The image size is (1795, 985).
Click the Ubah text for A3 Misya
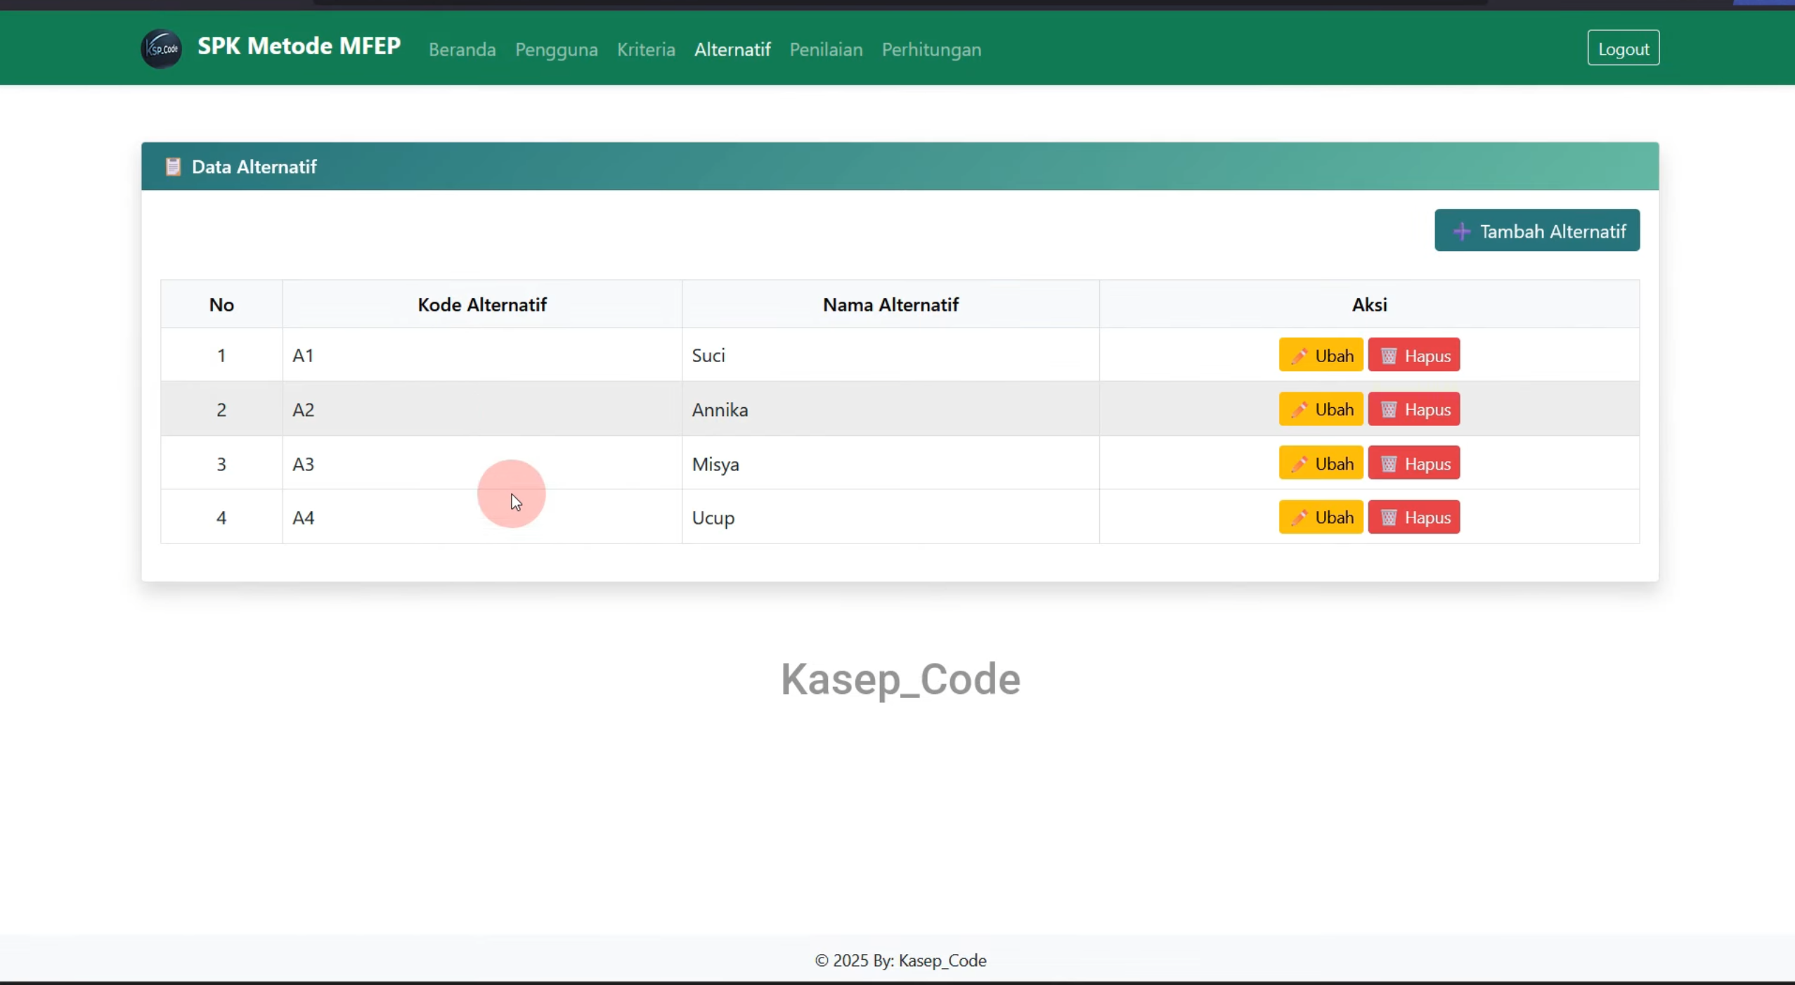(1334, 464)
